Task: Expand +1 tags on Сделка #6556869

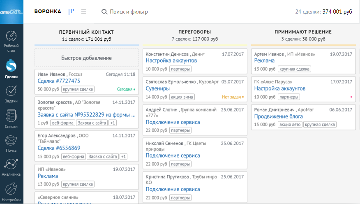Action: (x=124, y=156)
